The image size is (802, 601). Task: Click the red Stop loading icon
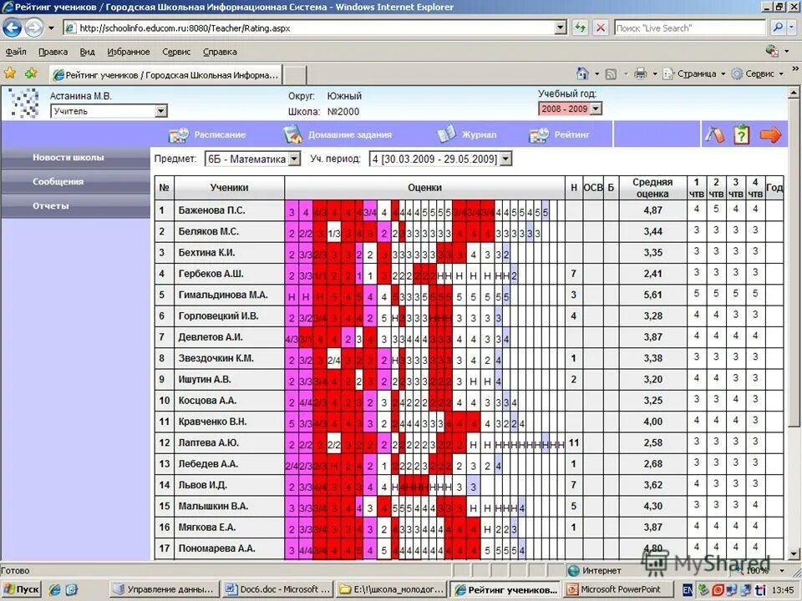601,28
